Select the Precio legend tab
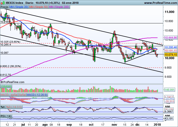This screenshot has height=127, width=178. tap(4, 7)
